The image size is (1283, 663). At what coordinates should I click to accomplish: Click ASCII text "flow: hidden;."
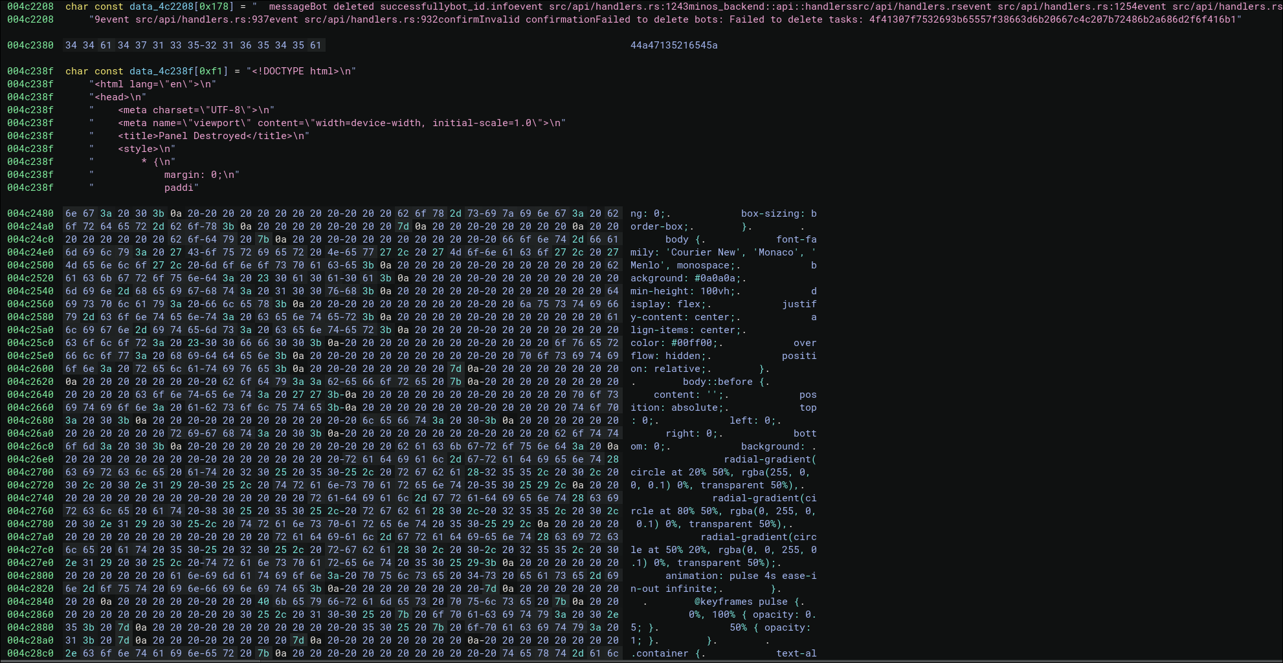(671, 356)
